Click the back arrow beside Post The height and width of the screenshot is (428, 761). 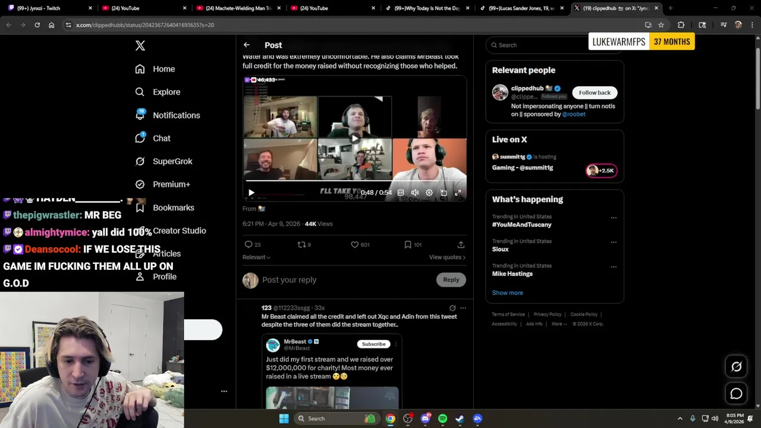(x=246, y=45)
